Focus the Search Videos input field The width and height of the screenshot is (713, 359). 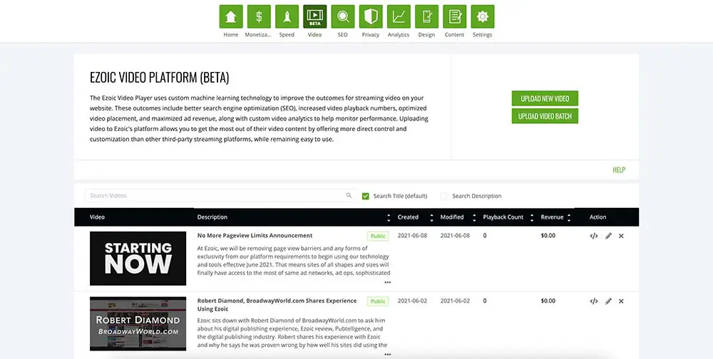[x=220, y=195]
